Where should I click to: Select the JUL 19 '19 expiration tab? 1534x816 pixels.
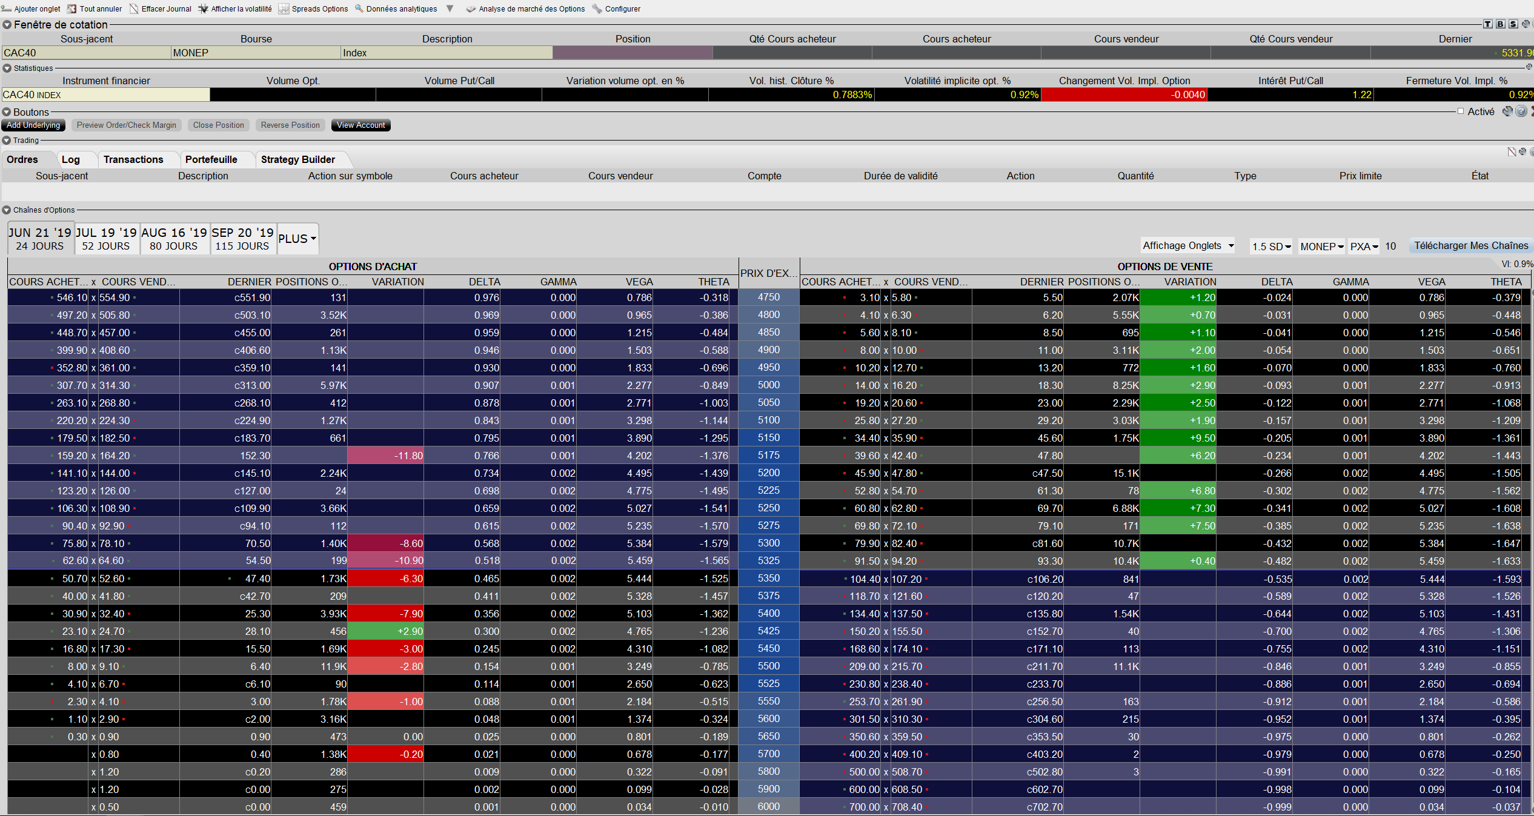point(107,239)
